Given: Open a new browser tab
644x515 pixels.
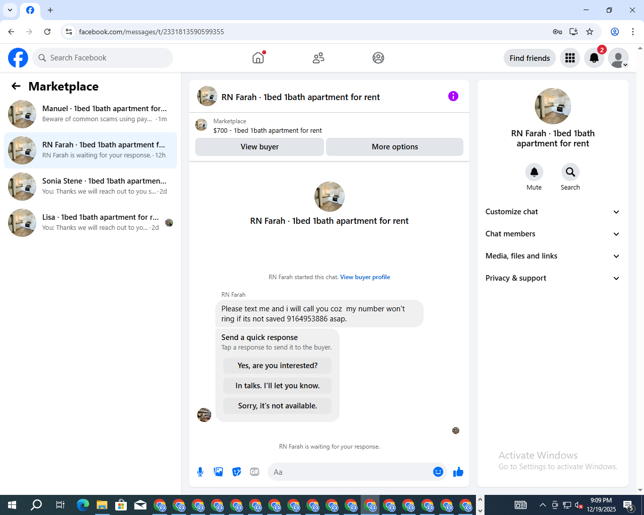Looking at the screenshot, I should pos(50,10).
